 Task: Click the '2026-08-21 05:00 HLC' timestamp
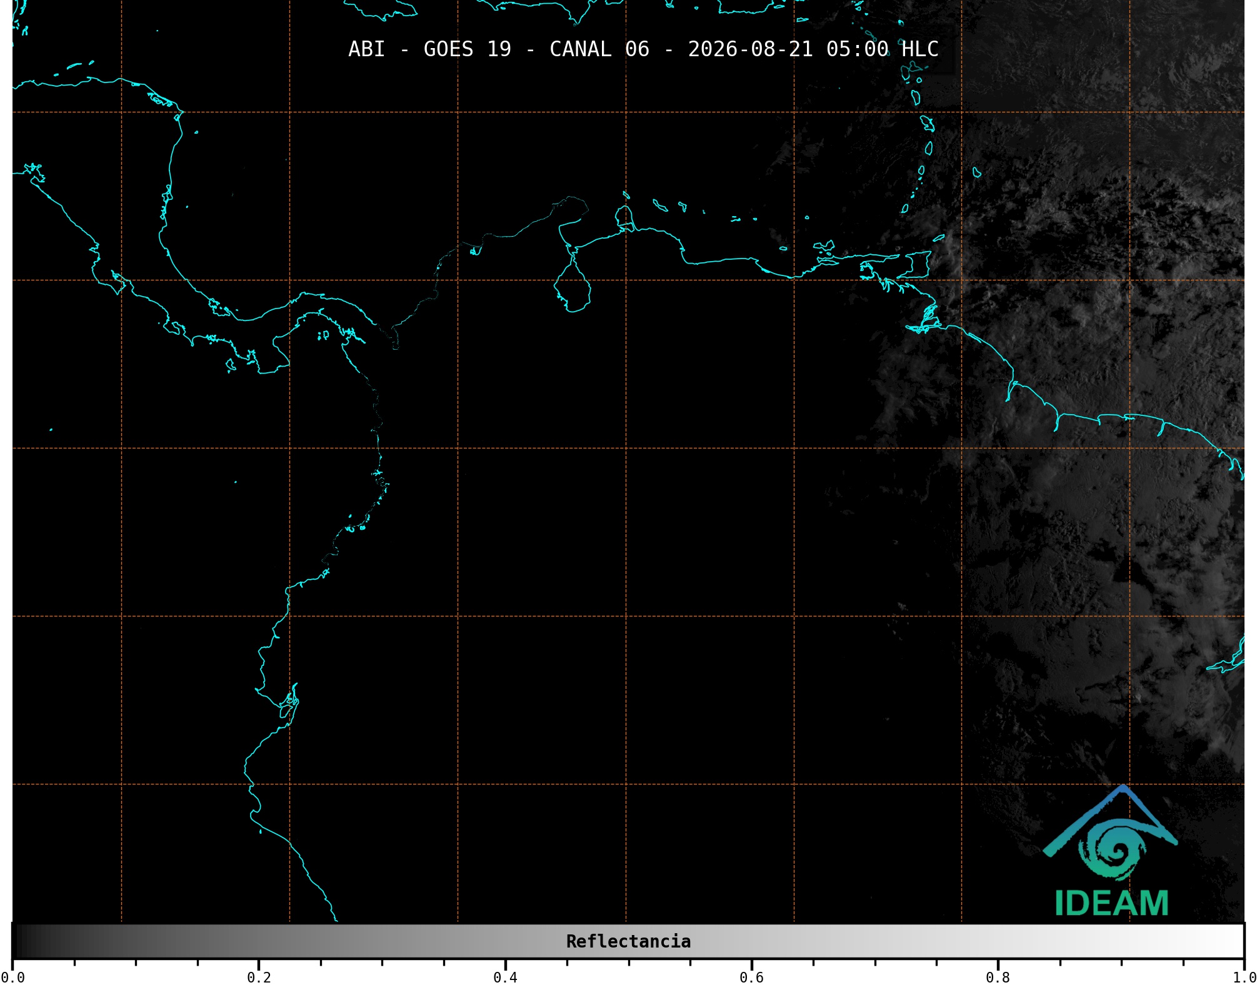pos(813,49)
